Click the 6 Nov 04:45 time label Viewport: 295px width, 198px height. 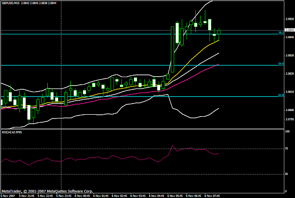pyautogui.click(x=157, y=196)
